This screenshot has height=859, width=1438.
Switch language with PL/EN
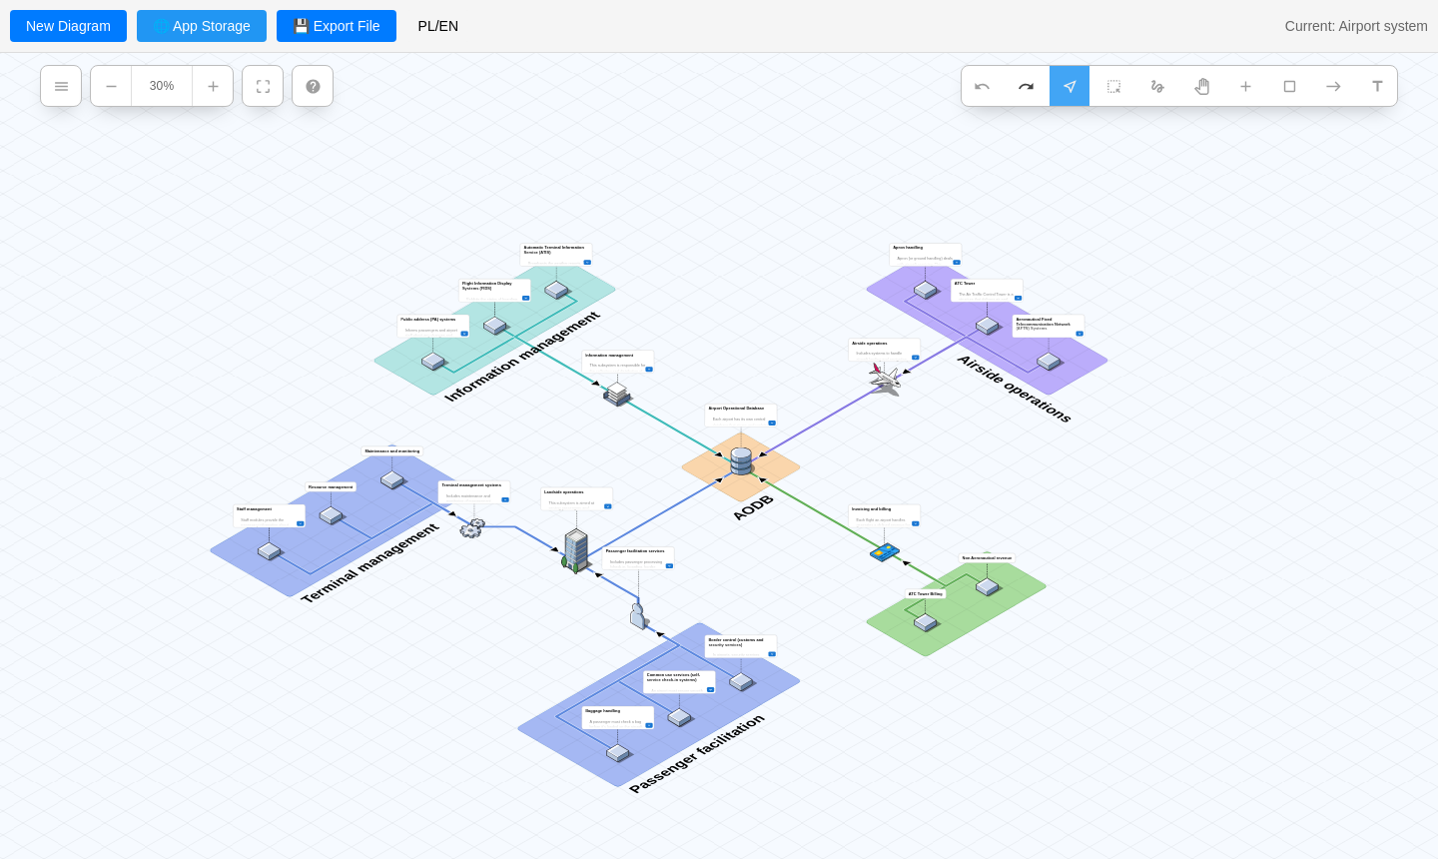click(x=438, y=26)
